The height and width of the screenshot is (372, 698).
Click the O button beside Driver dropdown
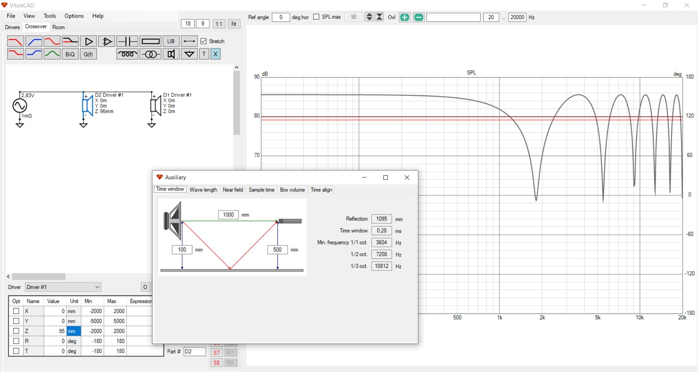pyautogui.click(x=145, y=287)
